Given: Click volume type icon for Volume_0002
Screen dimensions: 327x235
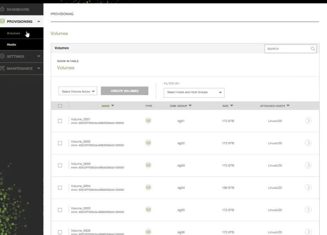Looking at the screenshot, I should click(148, 143).
